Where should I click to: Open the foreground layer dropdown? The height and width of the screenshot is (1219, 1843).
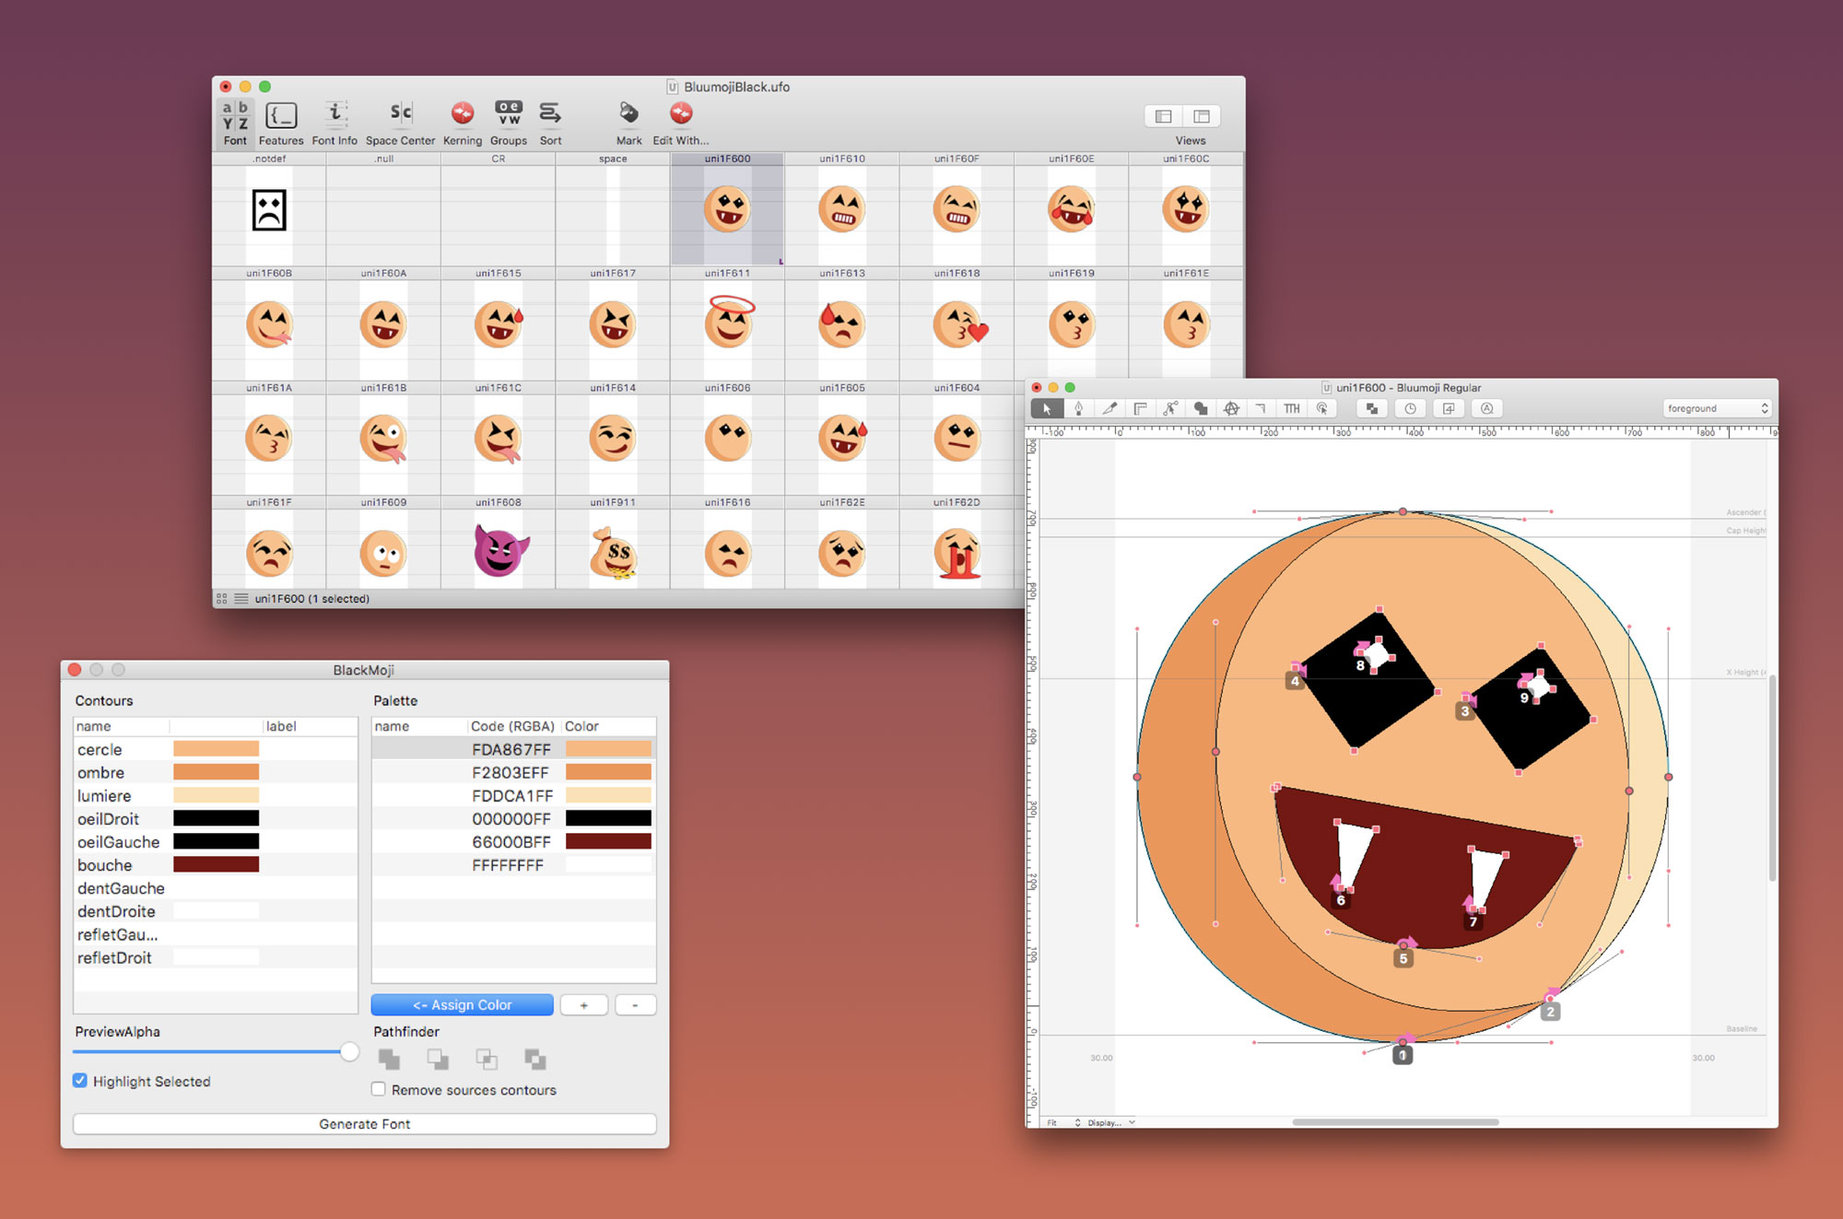point(1717,408)
